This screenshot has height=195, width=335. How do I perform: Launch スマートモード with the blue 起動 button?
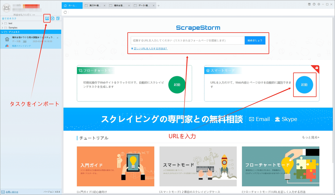point(305,85)
